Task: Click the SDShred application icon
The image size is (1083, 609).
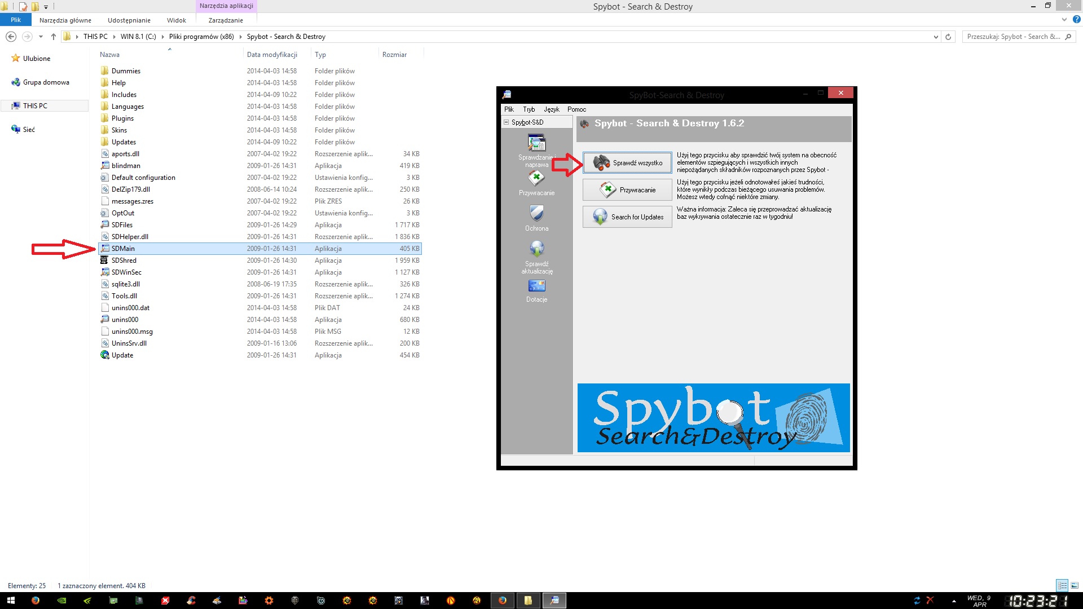Action: point(104,261)
